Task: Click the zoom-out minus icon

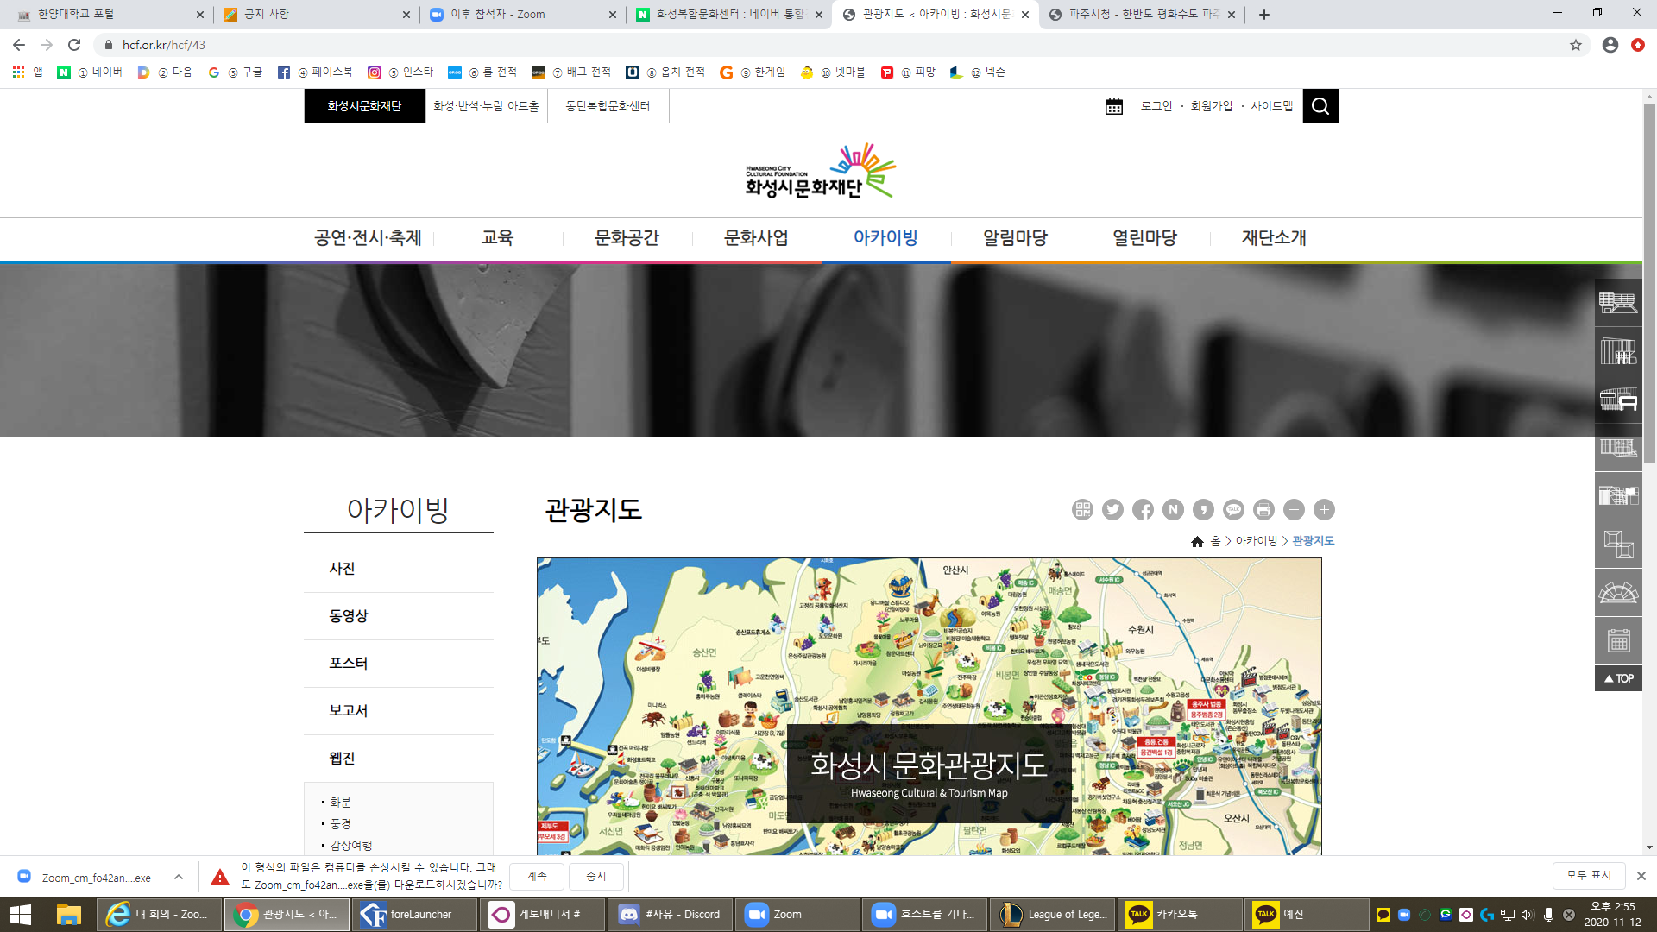Action: click(1294, 510)
